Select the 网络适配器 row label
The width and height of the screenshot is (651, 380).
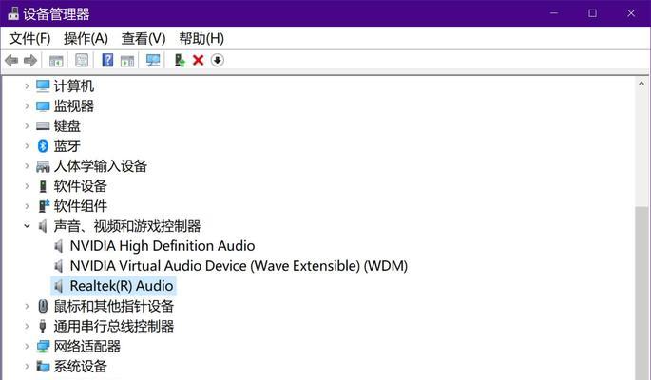click(x=87, y=346)
